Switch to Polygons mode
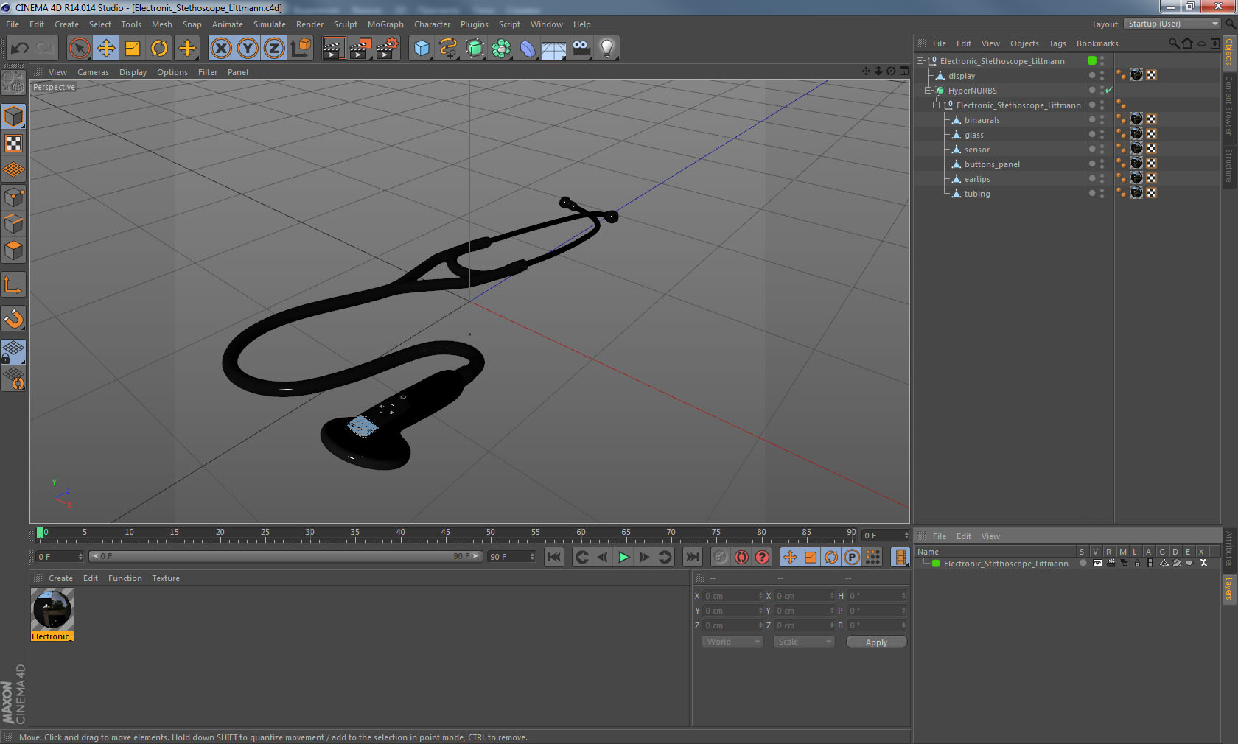This screenshot has width=1238, height=744. pos(13,250)
